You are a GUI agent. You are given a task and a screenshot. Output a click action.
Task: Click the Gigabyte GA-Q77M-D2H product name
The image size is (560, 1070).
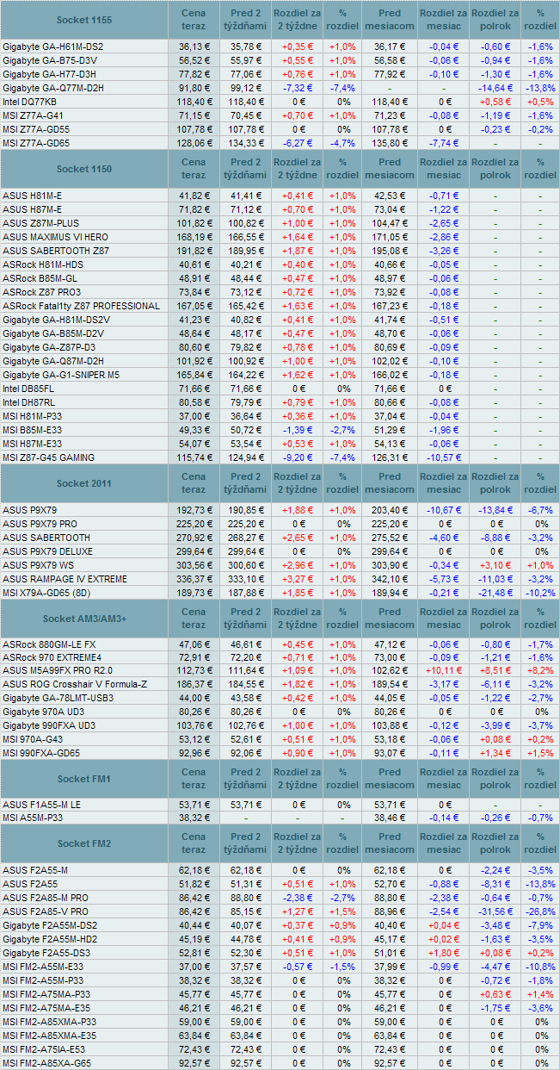tap(53, 87)
